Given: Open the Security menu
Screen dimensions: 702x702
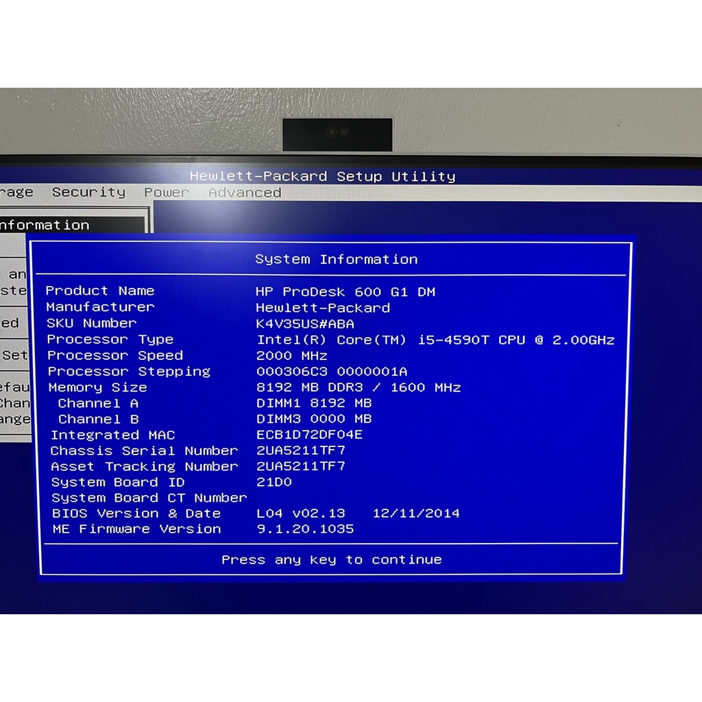Looking at the screenshot, I should [89, 193].
